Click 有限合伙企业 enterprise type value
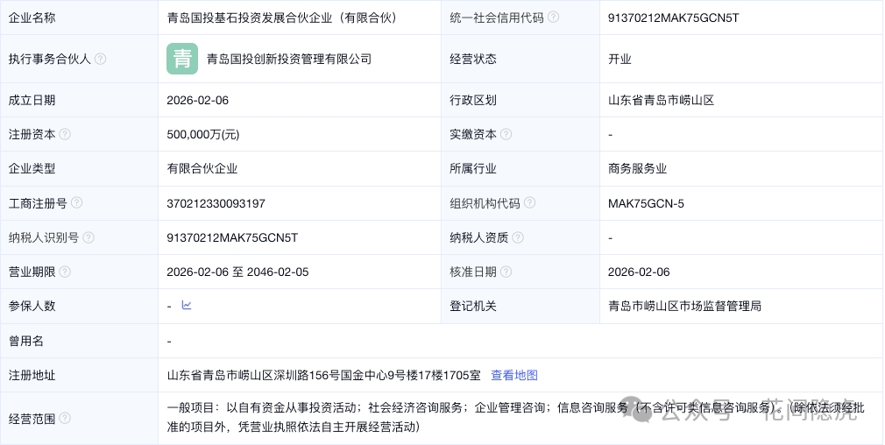885x445 pixels. pyautogui.click(x=202, y=169)
